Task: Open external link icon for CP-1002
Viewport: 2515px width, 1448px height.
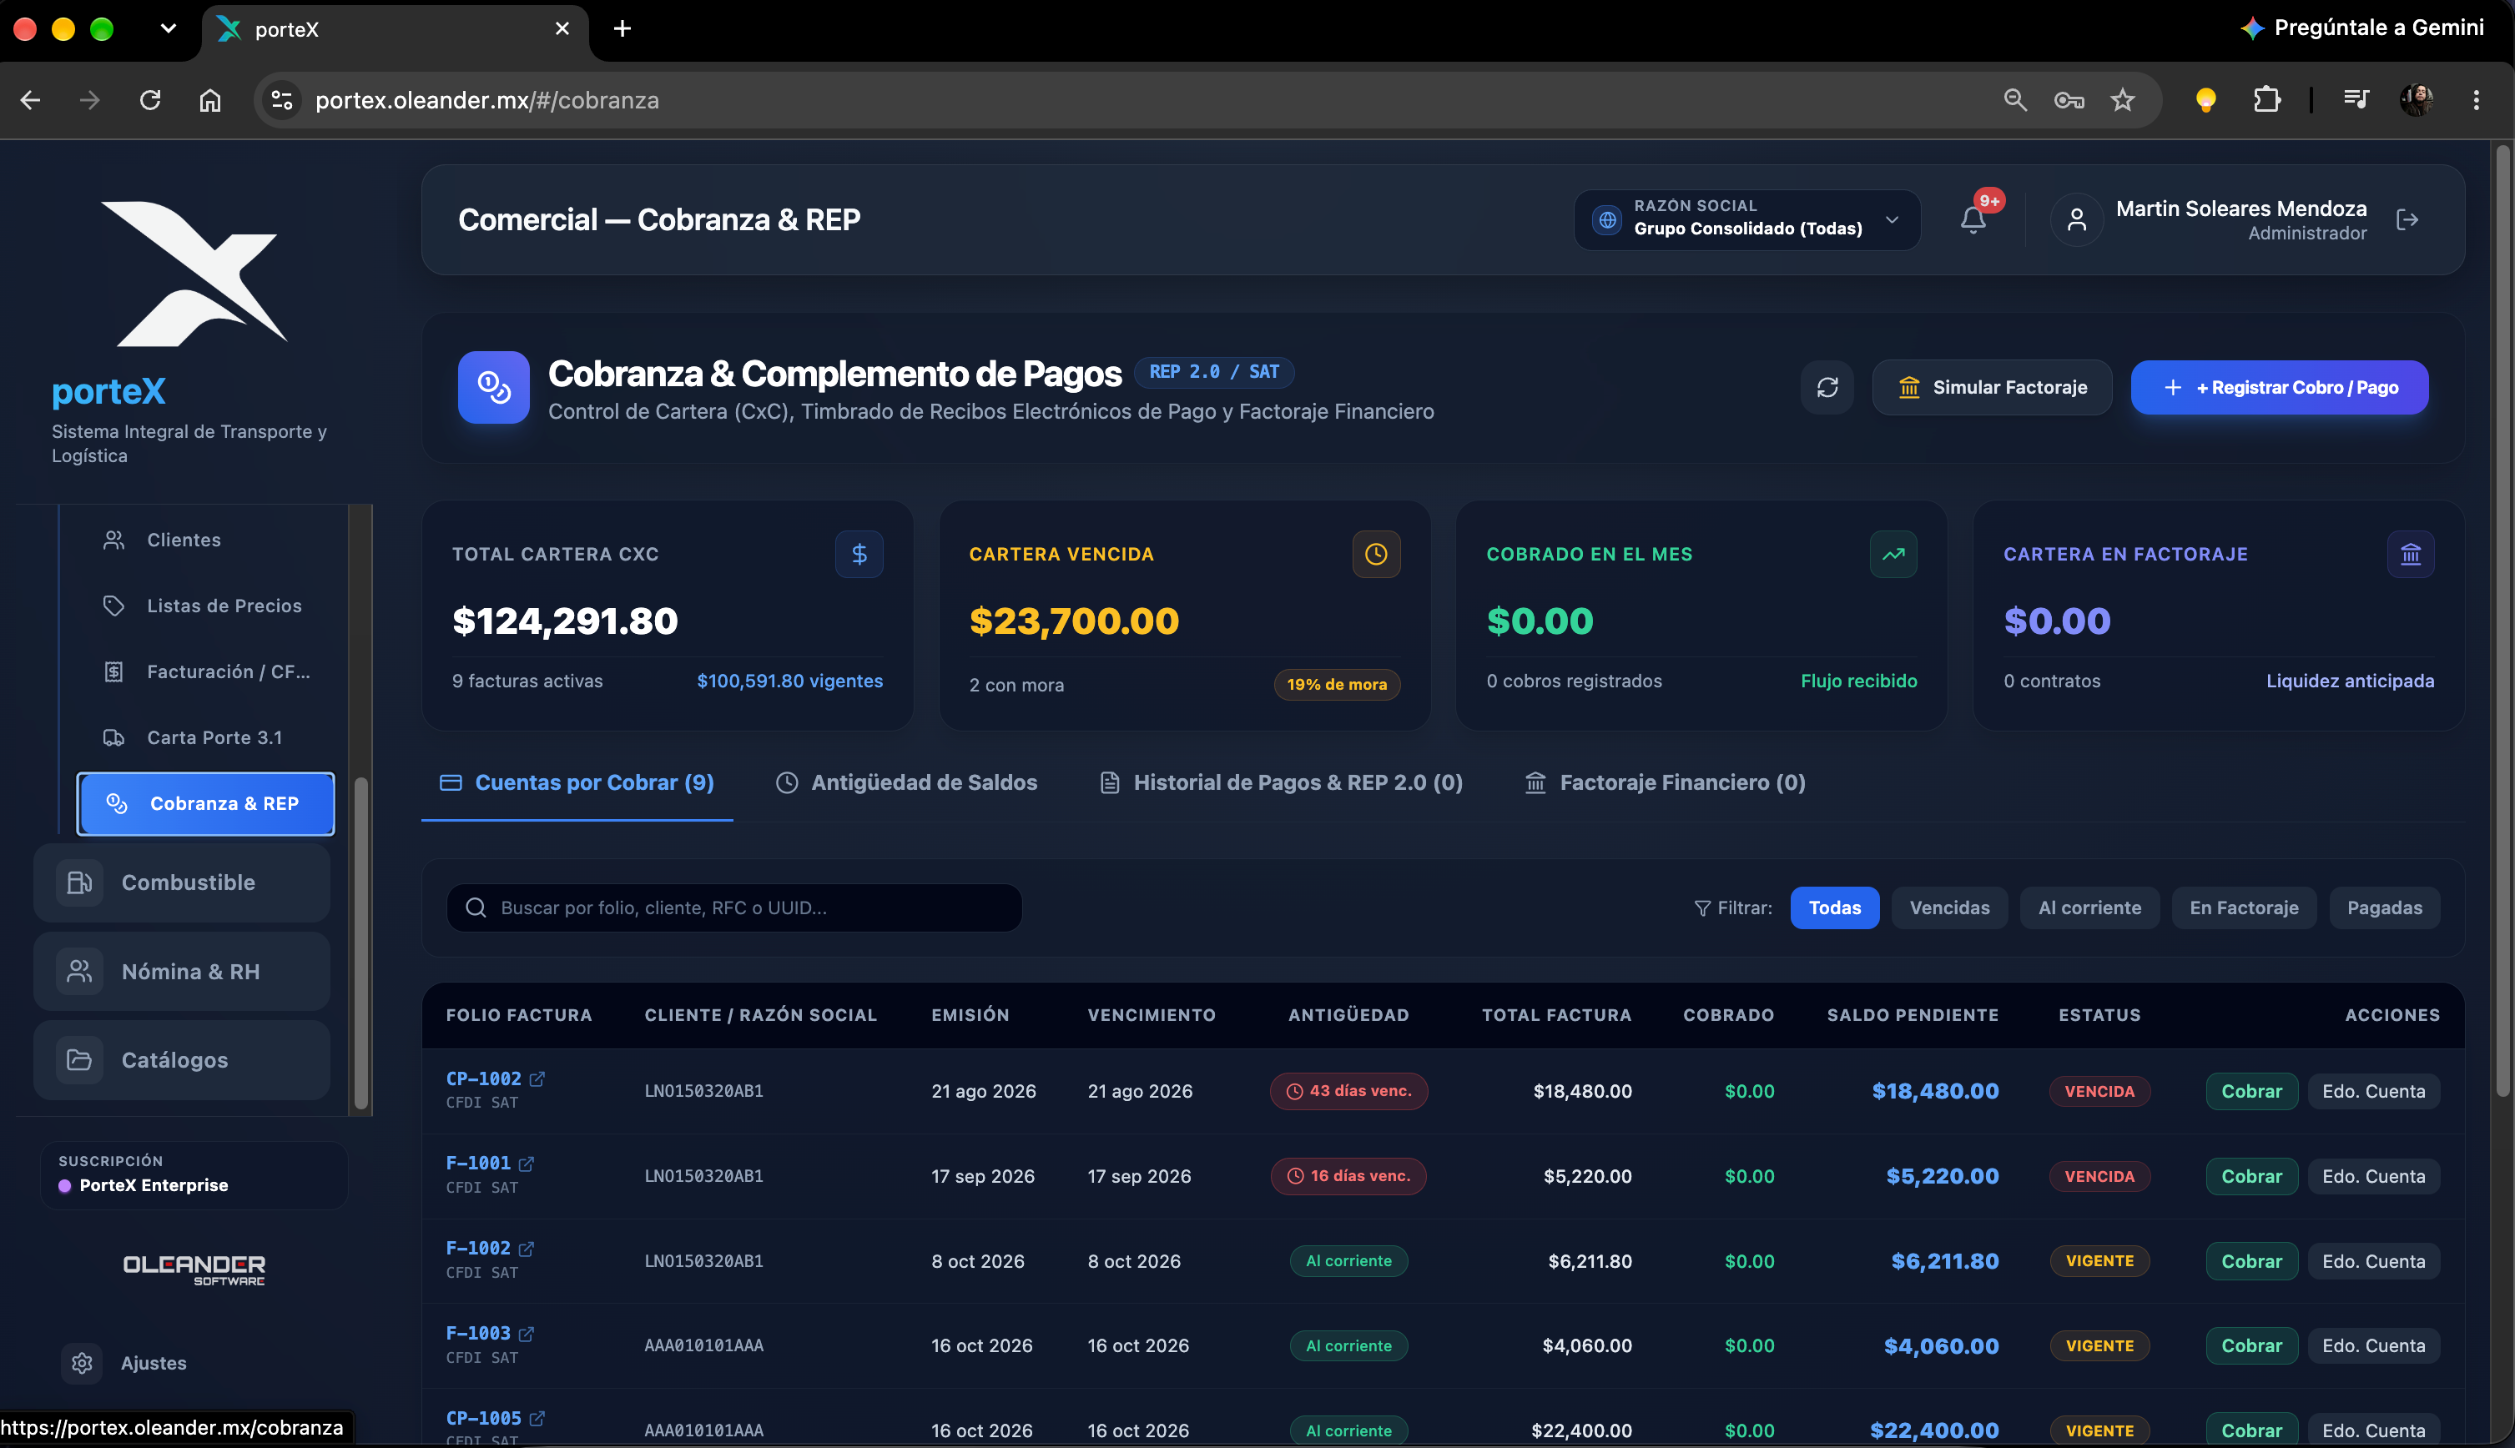Action: pyautogui.click(x=537, y=1078)
